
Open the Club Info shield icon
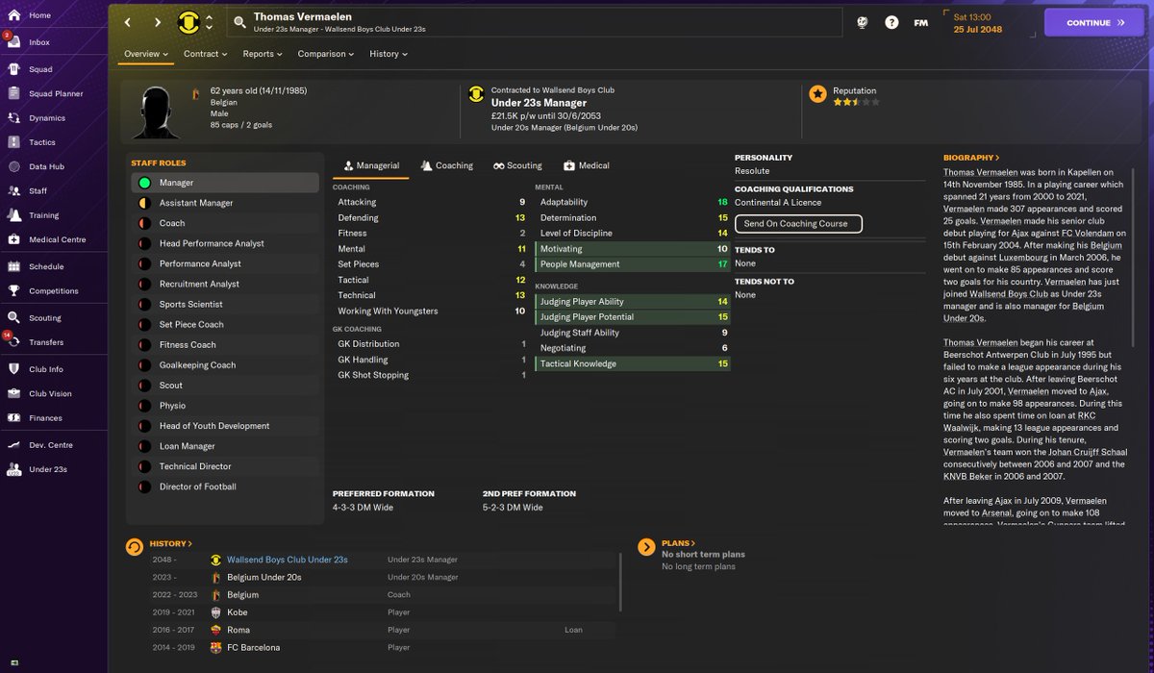pyautogui.click(x=13, y=368)
